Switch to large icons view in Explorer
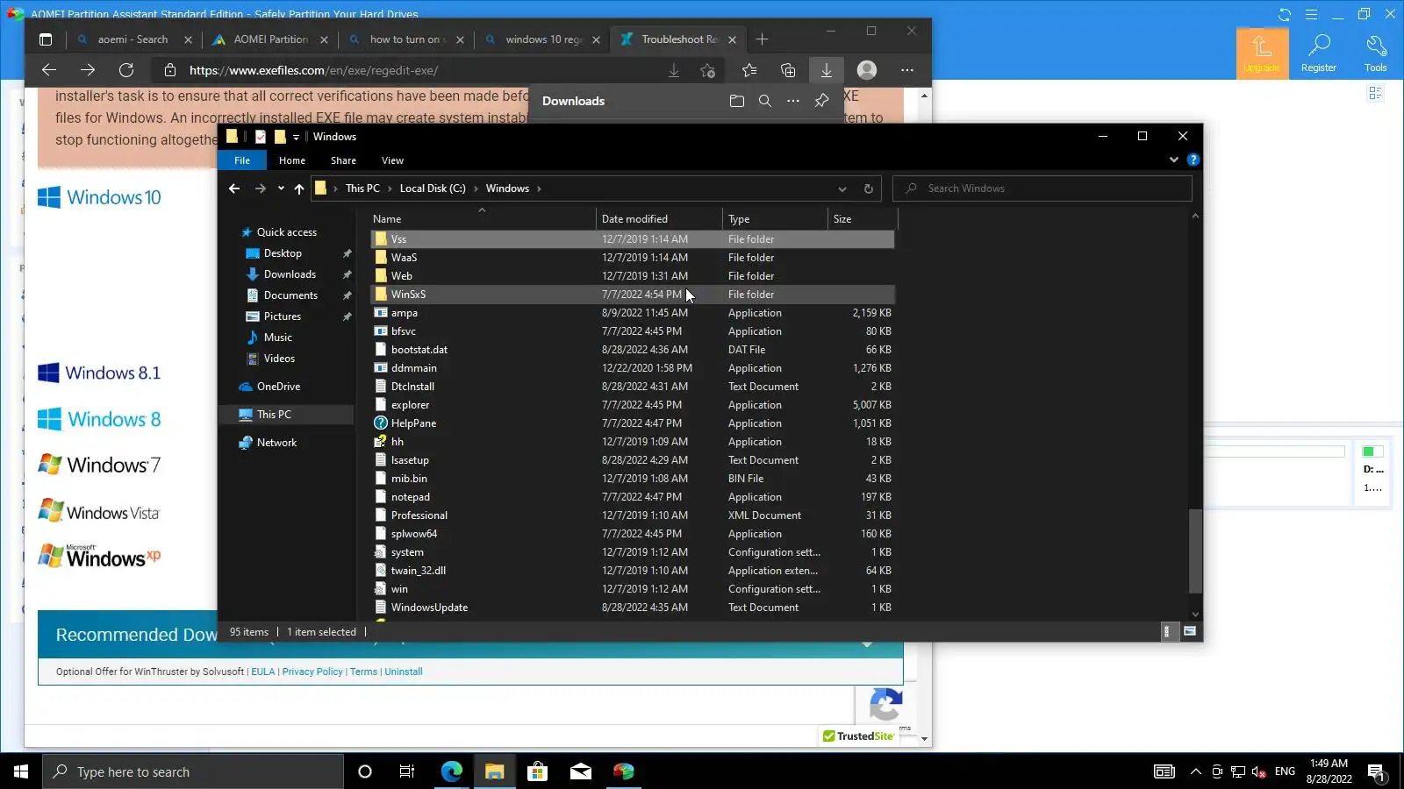1404x789 pixels. click(x=1190, y=631)
